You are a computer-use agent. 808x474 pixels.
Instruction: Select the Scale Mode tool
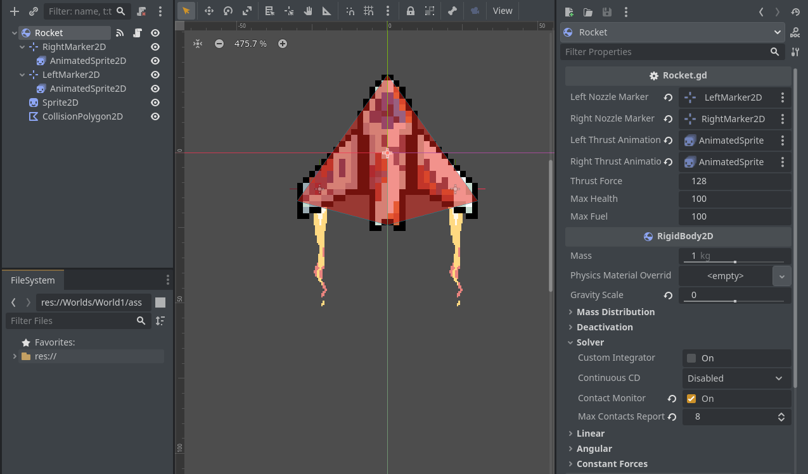click(248, 11)
